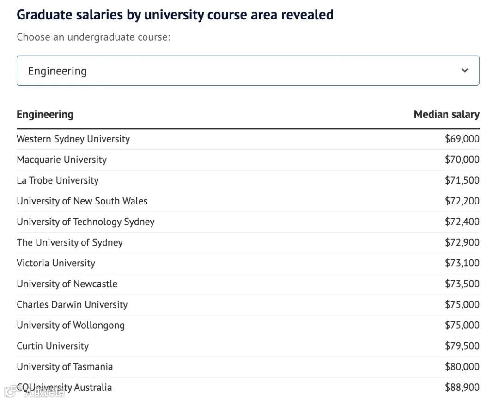Screen dimensions: 499x401
Task: Select the University of Newcastle row
Action: [67, 284]
